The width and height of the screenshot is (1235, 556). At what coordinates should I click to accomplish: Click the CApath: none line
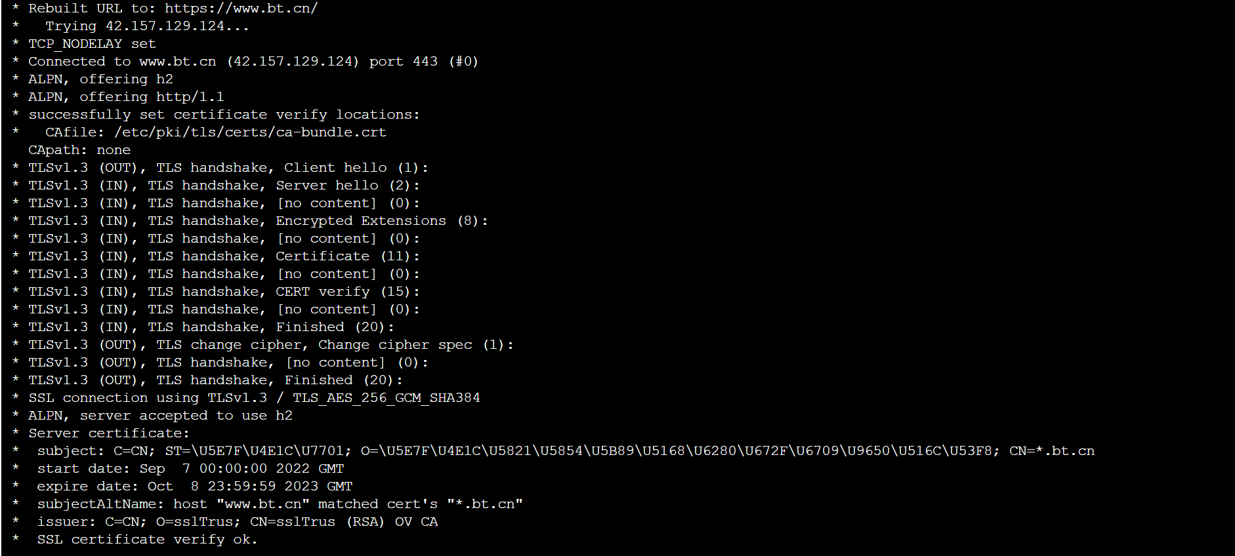point(79,150)
